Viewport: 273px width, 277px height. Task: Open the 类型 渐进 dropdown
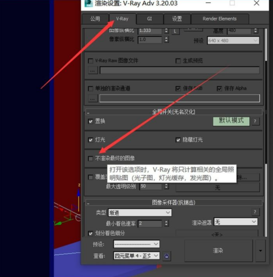click(x=140, y=212)
